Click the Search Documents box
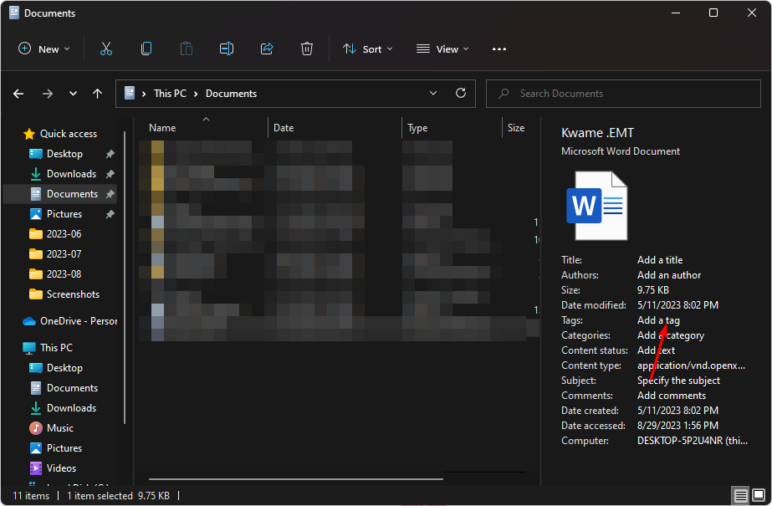 627,94
